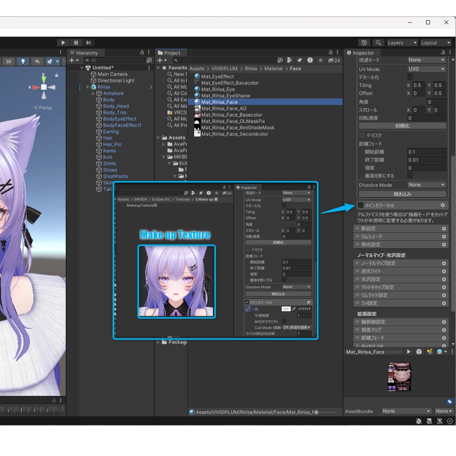Click Material in the Project breadcrumb
This screenshot has height=456, width=456.
click(x=273, y=69)
